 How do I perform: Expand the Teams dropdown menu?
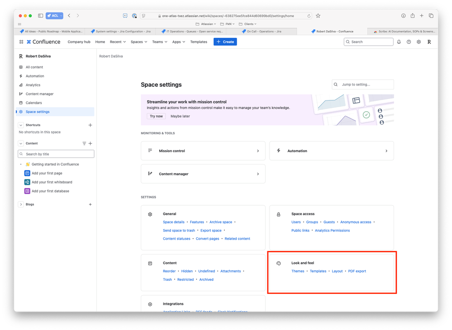coord(160,42)
